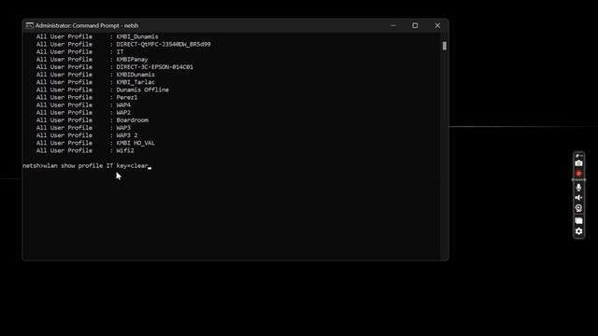
Task: Click the profile name 'WAP3 2'
Action: click(x=127, y=135)
